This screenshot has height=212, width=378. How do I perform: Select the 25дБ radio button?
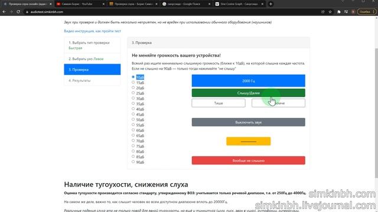tap(133, 93)
